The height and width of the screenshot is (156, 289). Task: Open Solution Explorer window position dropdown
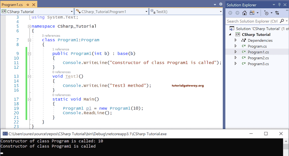pos(274,5)
